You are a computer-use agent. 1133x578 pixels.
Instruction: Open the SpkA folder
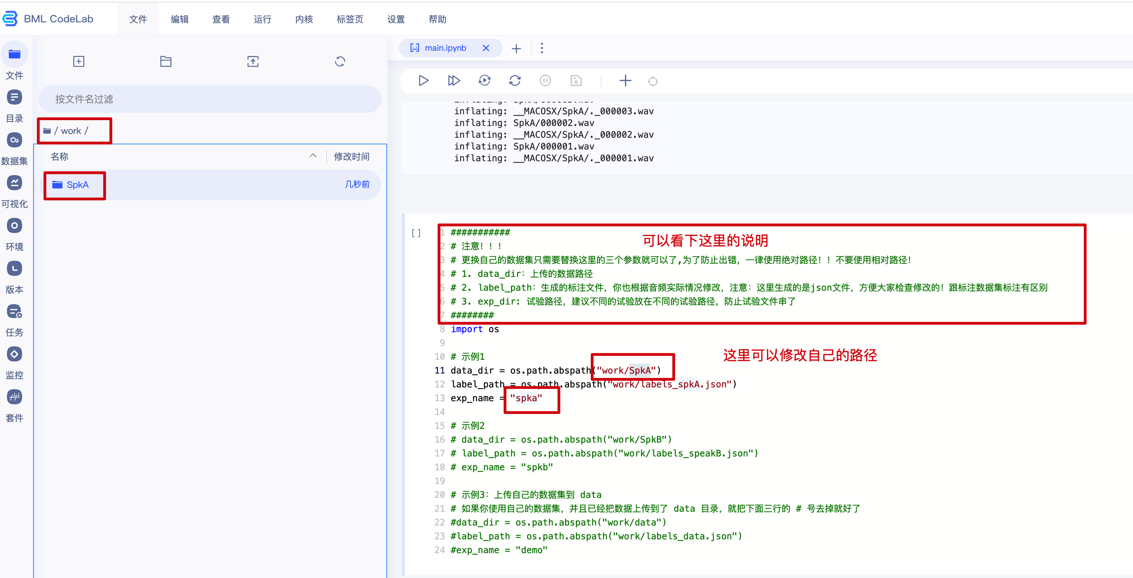pos(77,185)
